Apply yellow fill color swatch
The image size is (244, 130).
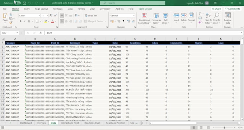46,21
